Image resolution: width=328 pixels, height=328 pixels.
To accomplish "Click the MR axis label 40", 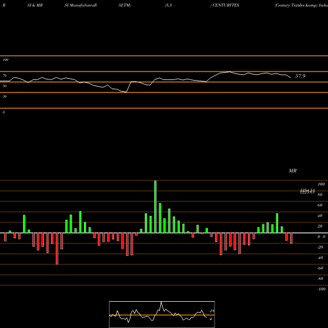I will coord(320,216).
